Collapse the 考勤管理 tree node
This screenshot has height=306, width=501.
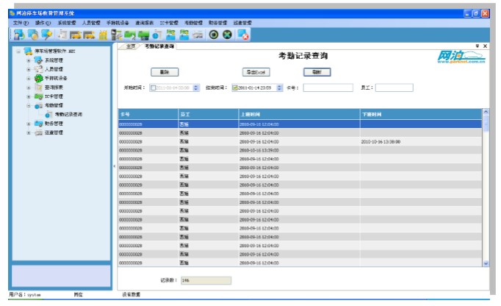[x=29, y=105]
